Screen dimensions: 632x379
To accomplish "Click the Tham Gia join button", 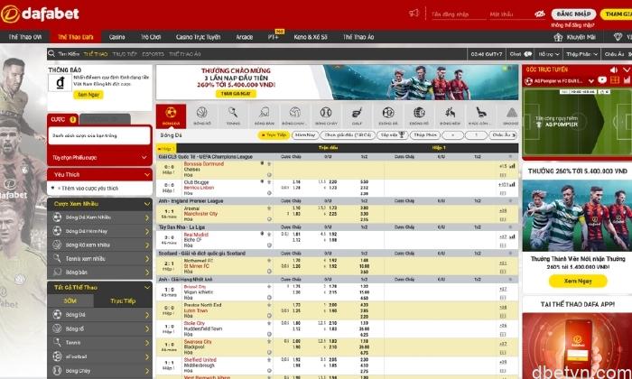I will tap(617, 14).
